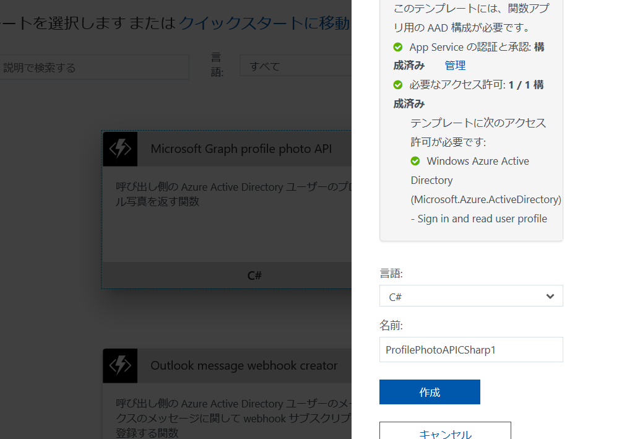This screenshot has width=627, height=439.
Task: Click the 作成 button
Action: point(429,391)
